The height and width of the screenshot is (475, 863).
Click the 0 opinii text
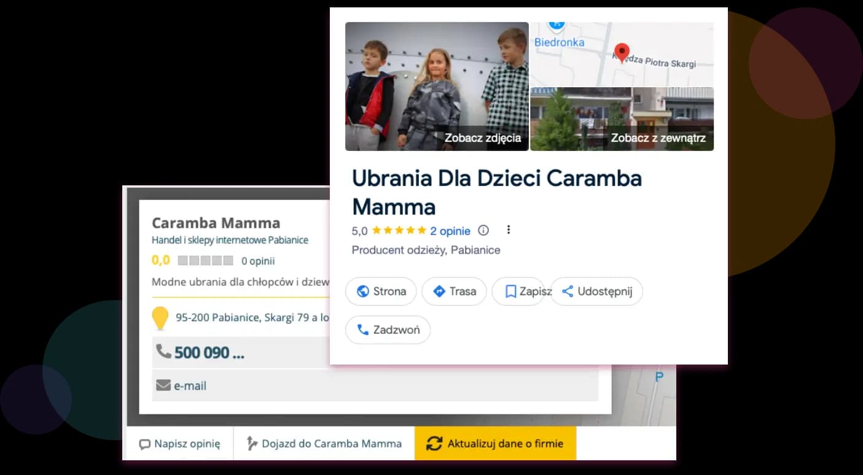[x=258, y=261]
